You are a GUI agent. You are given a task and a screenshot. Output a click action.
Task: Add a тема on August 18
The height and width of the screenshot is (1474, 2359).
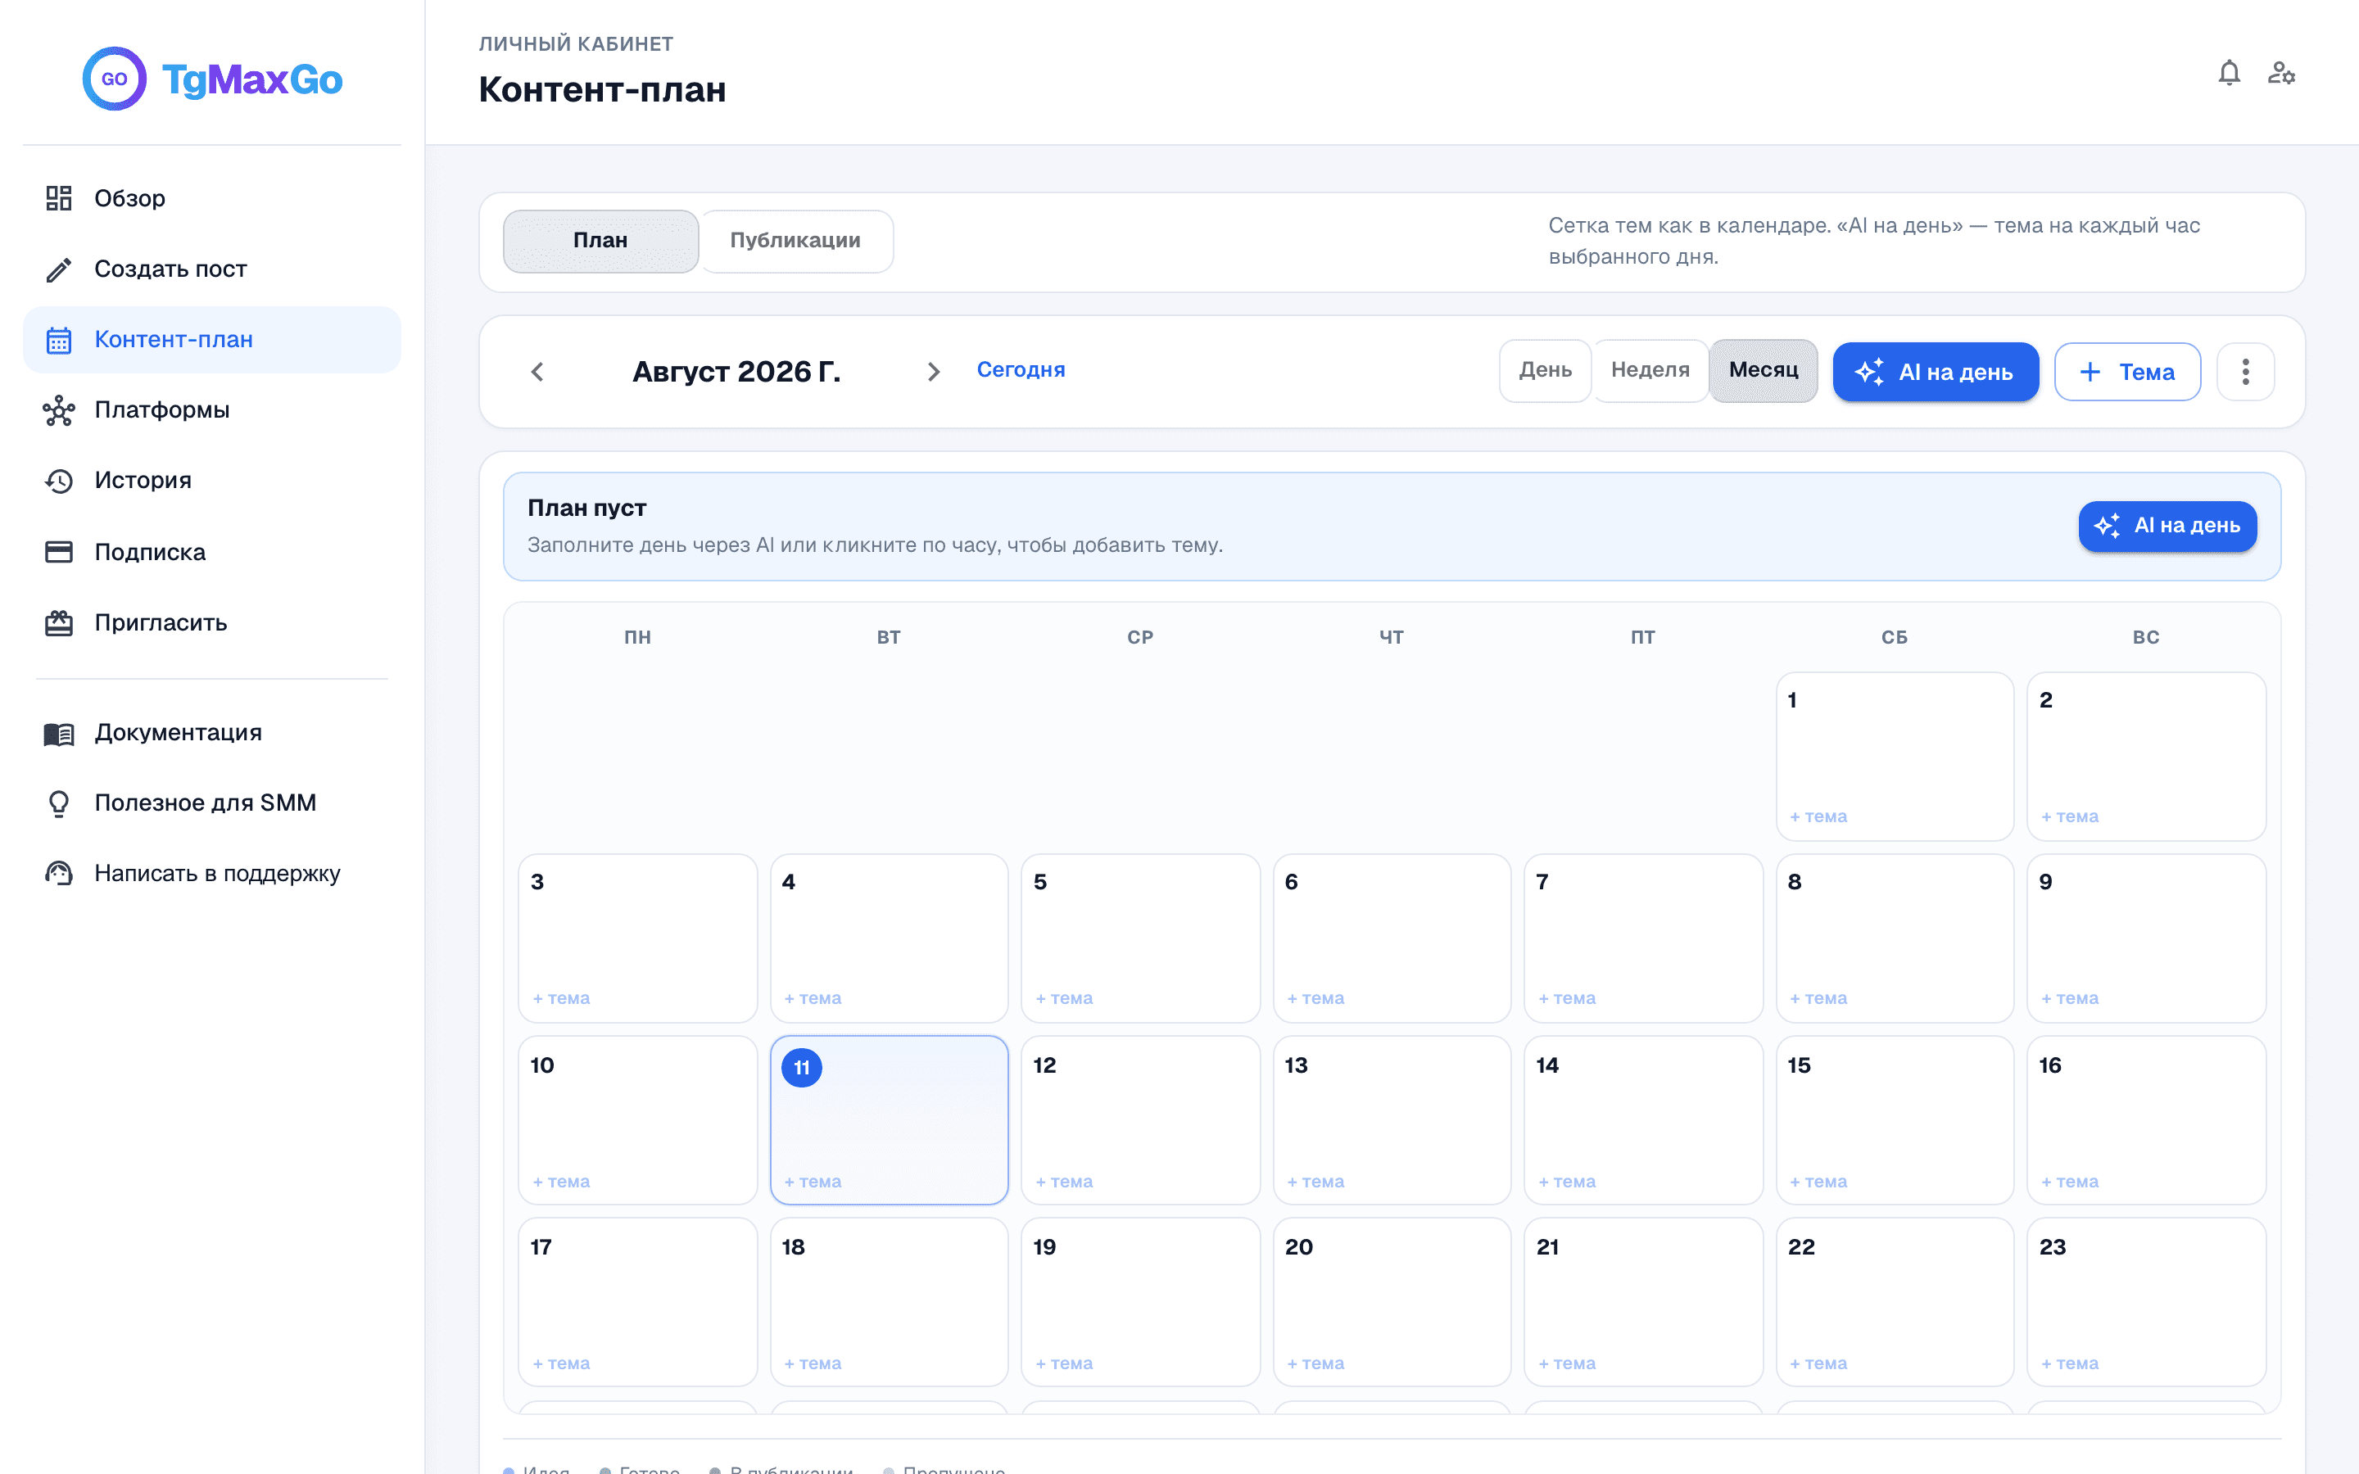[813, 1363]
